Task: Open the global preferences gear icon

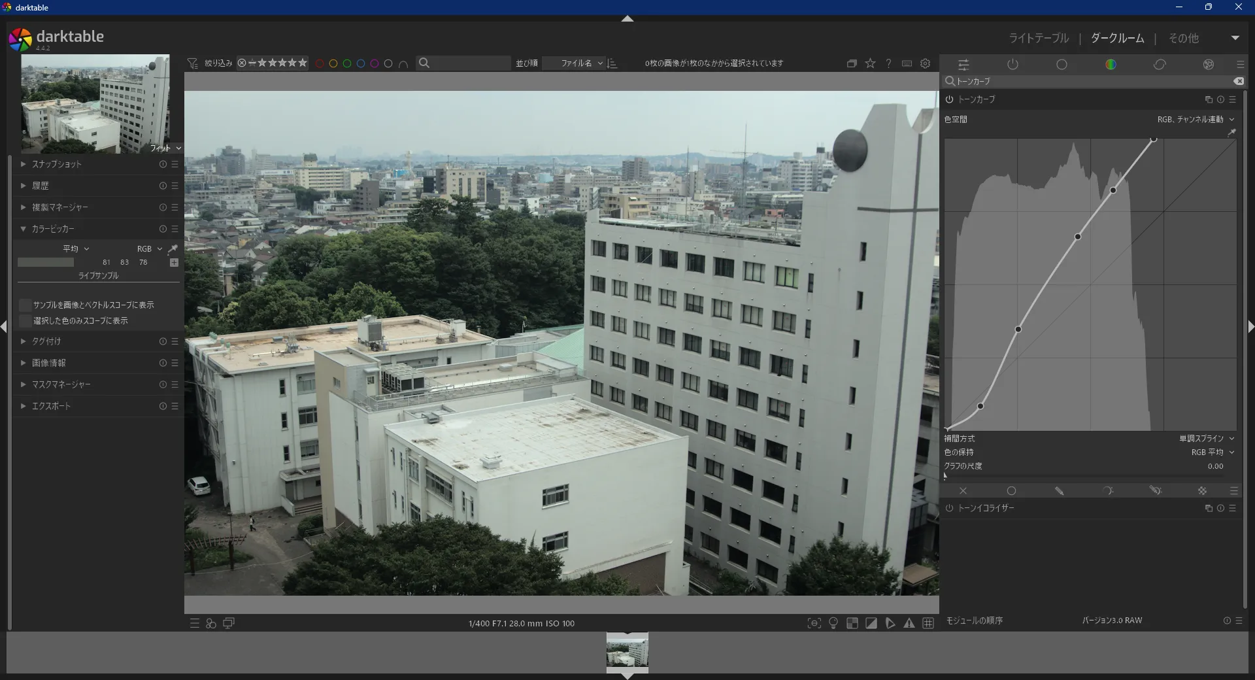Action: coord(925,63)
